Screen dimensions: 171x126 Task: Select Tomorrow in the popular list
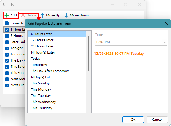click(57, 65)
